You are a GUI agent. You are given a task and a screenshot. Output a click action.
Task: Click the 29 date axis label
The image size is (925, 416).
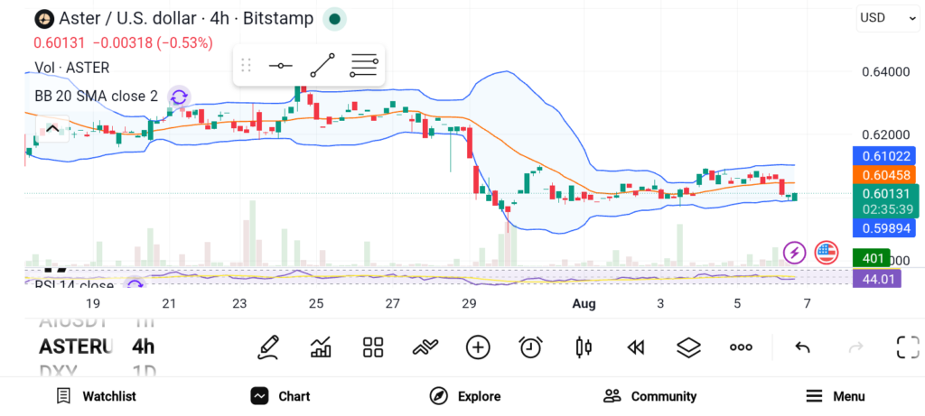469,304
